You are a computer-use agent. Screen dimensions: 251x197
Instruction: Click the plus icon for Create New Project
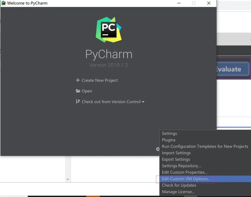click(x=78, y=80)
